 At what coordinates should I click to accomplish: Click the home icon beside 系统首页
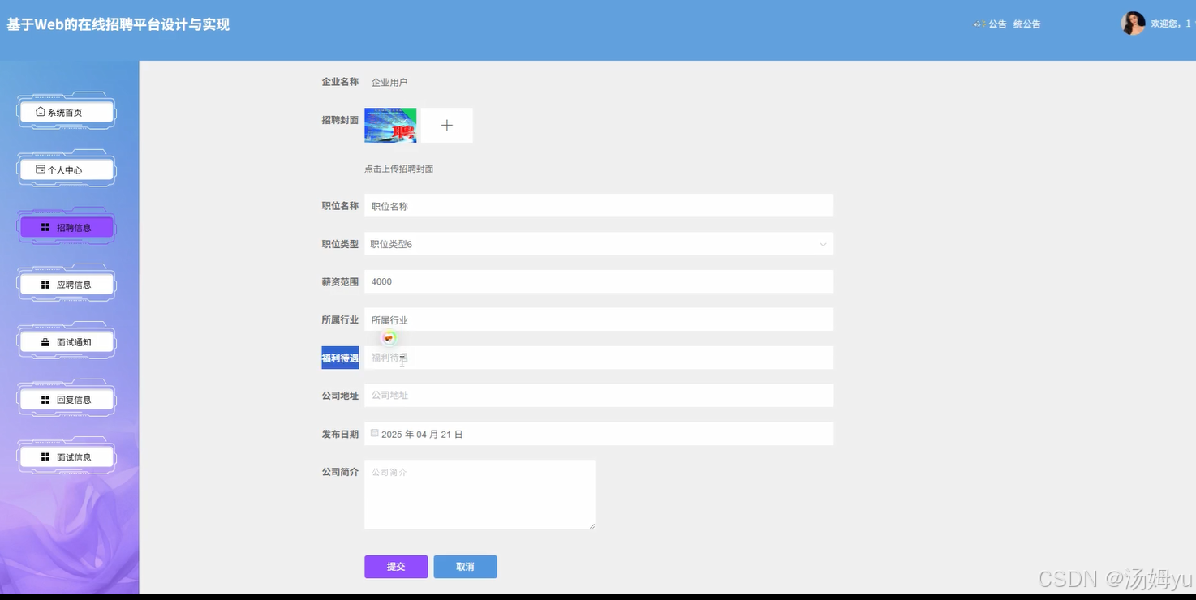pyautogui.click(x=41, y=112)
